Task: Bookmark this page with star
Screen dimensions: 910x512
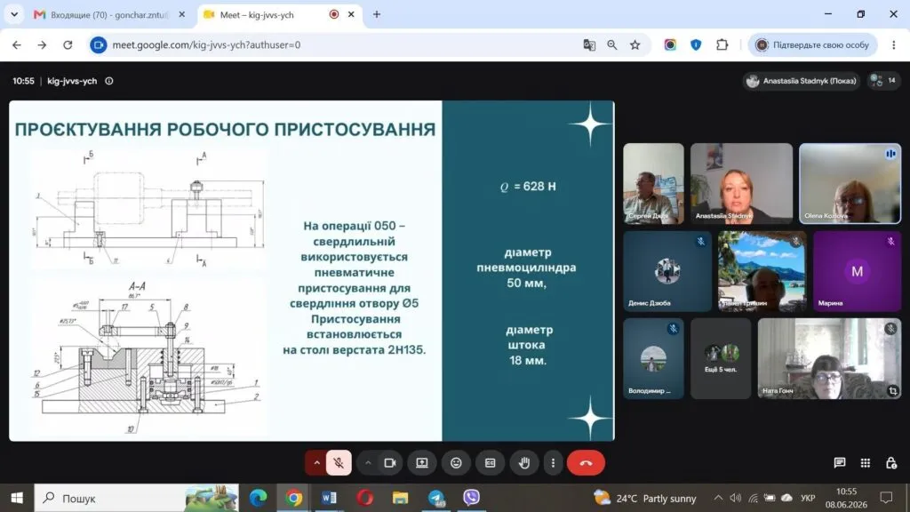Action: tap(635, 44)
